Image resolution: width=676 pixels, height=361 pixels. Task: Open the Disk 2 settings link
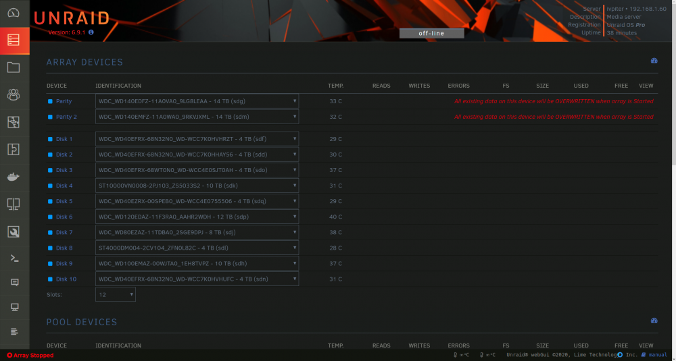tap(64, 155)
